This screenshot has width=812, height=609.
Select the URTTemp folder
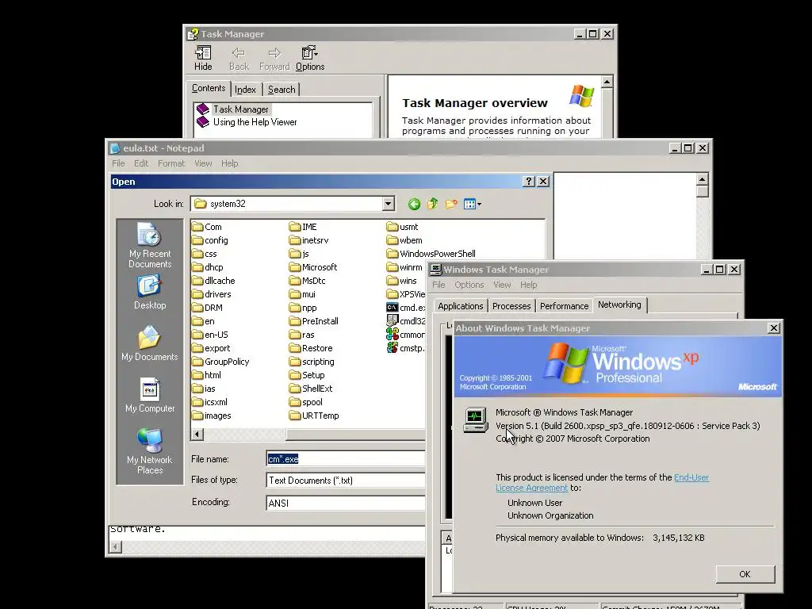click(x=314, y=416)
